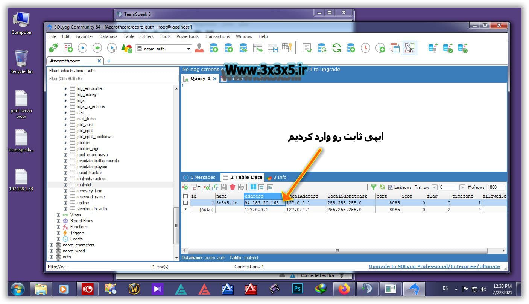This screenshot has width=529, height=304.
Task: Switch results to grid view icon
Action: point(253,187)
